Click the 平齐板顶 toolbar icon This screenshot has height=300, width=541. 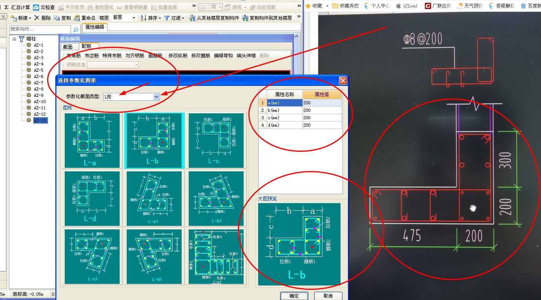[x=61, y=7]
